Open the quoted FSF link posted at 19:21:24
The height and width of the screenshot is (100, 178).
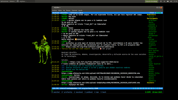(94, 62)
